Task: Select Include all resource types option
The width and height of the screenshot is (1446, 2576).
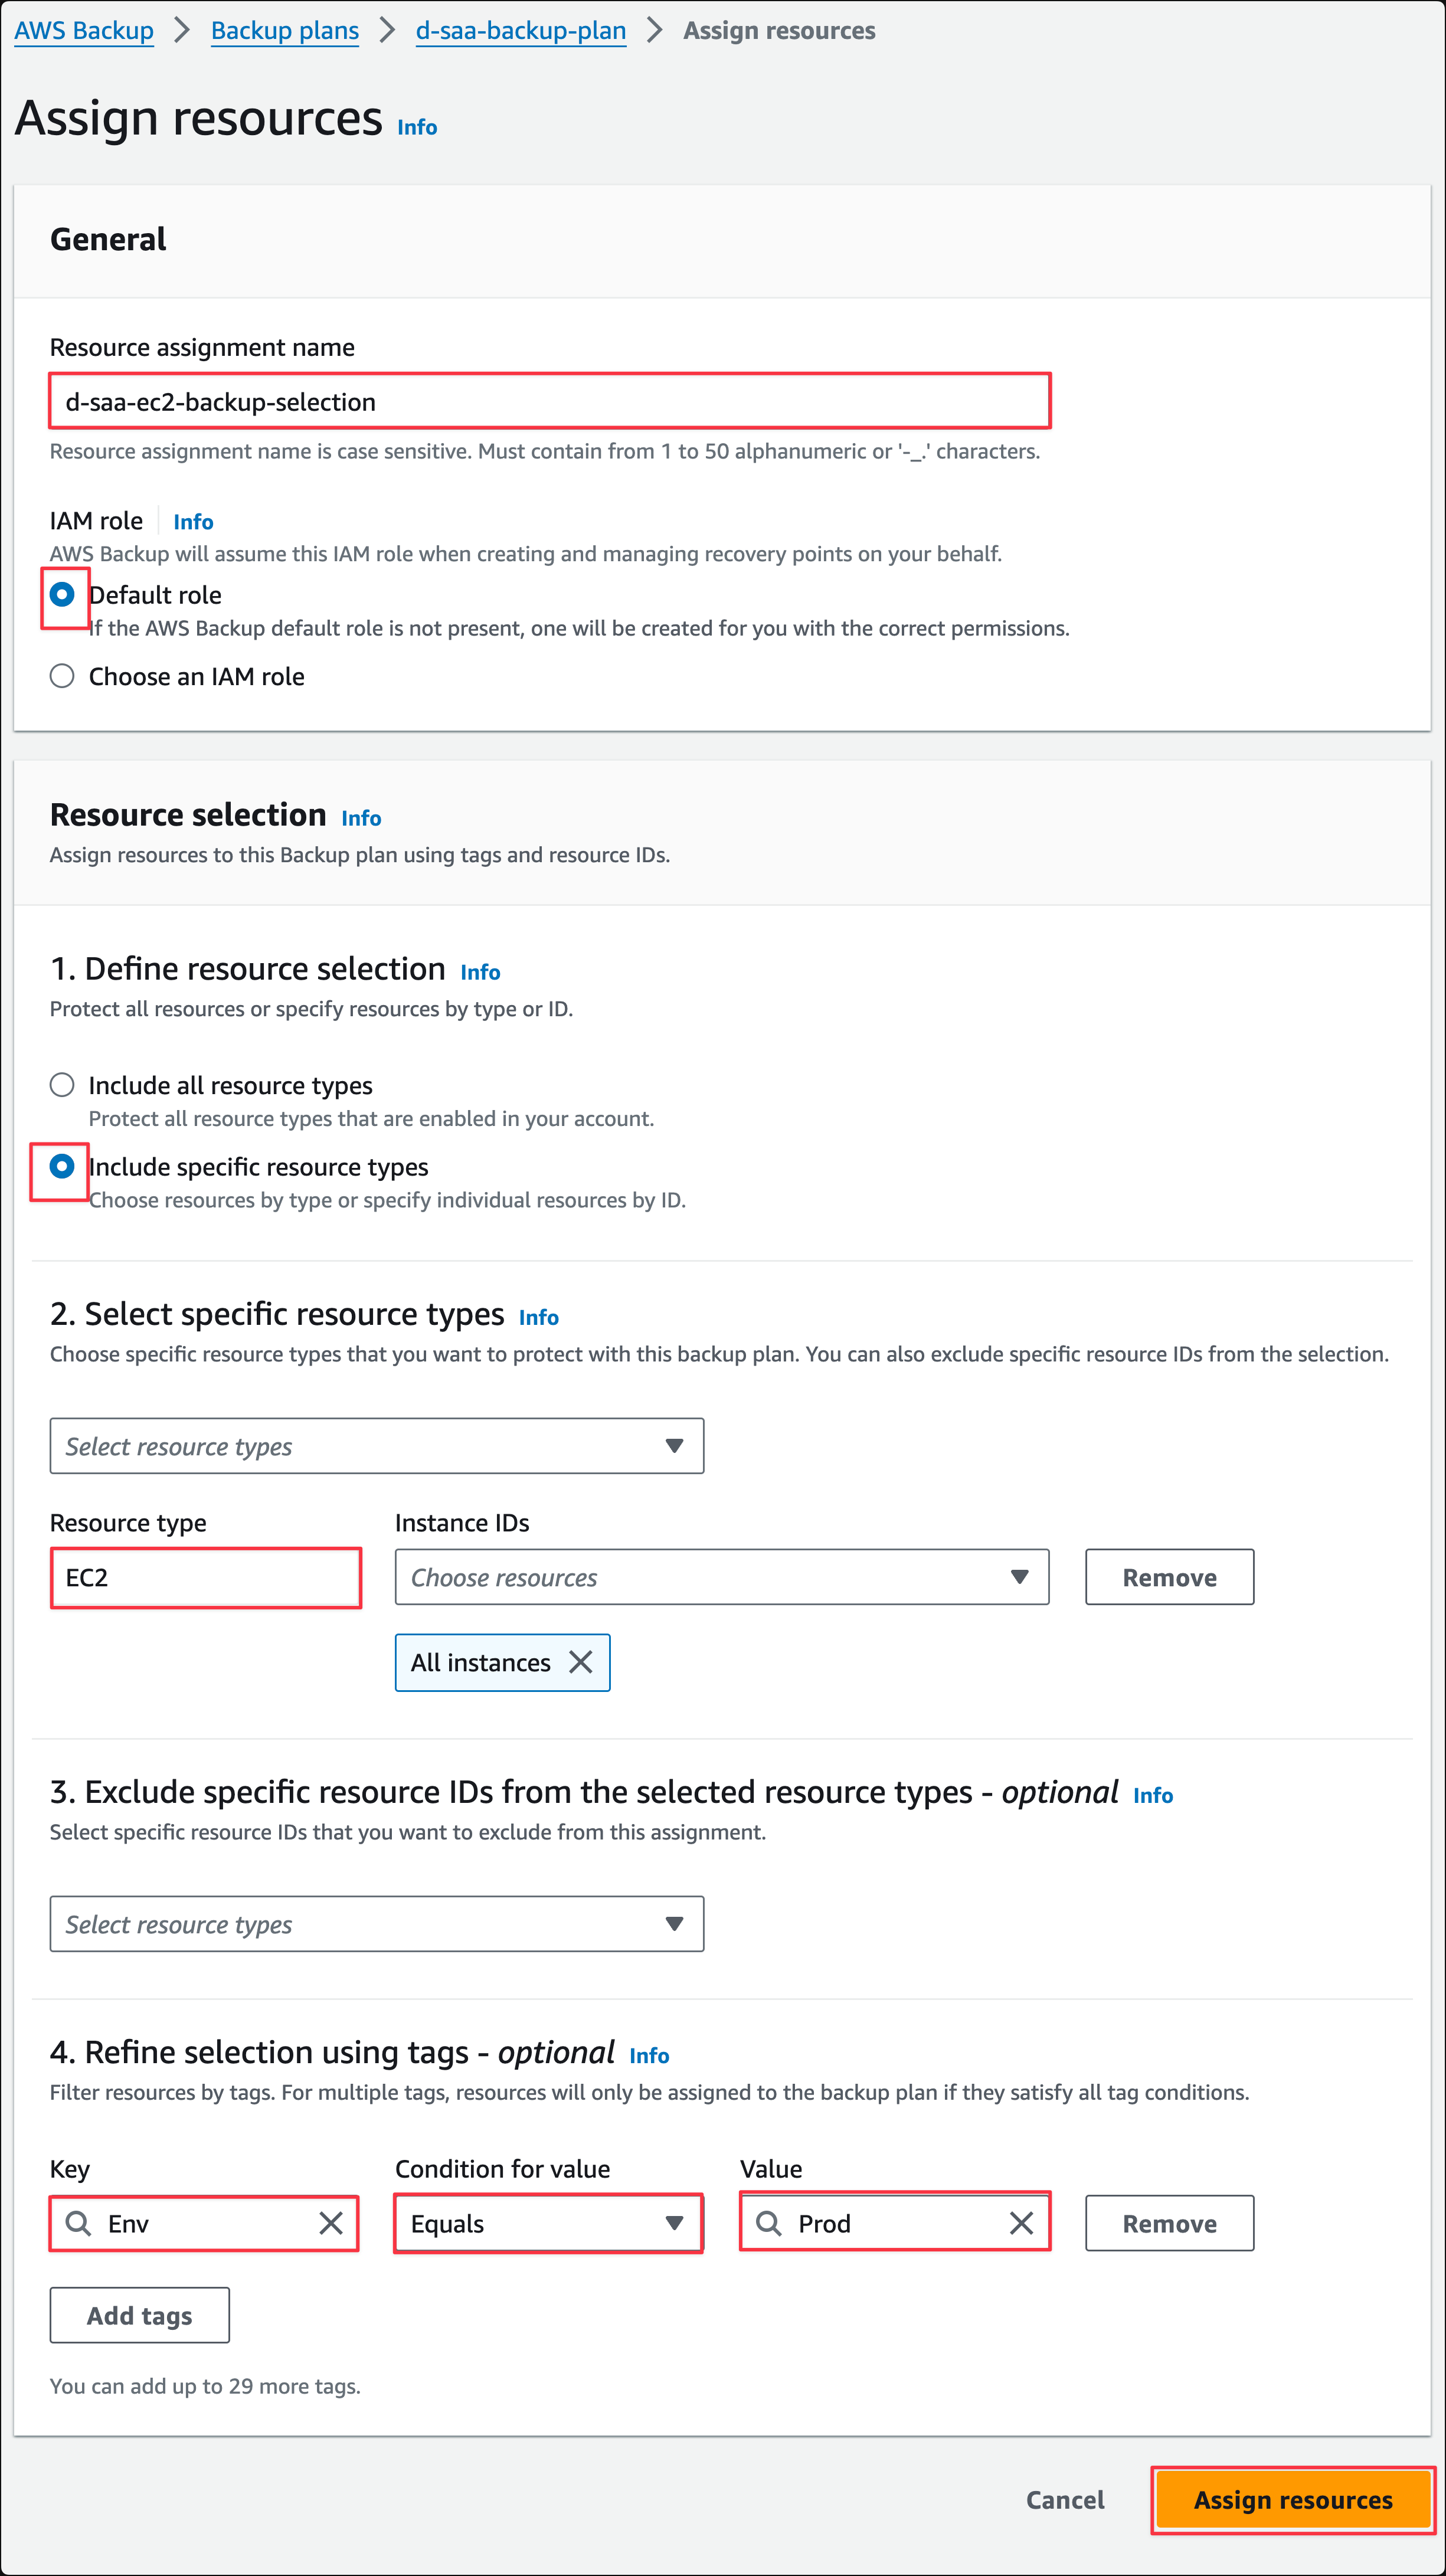Action: tap(62, 1085)
